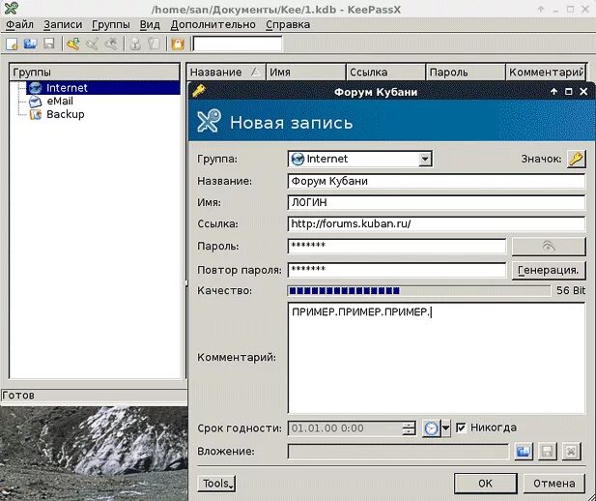Click the edit entry toolbar icon
The height and width of the screenshot is (501, 596).
pos(92,44)
